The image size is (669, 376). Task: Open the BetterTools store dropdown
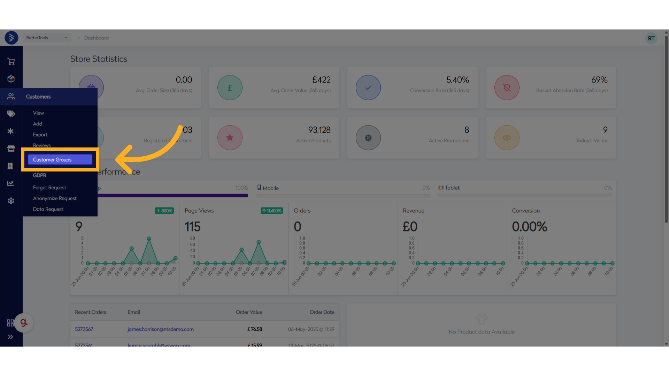47,38
